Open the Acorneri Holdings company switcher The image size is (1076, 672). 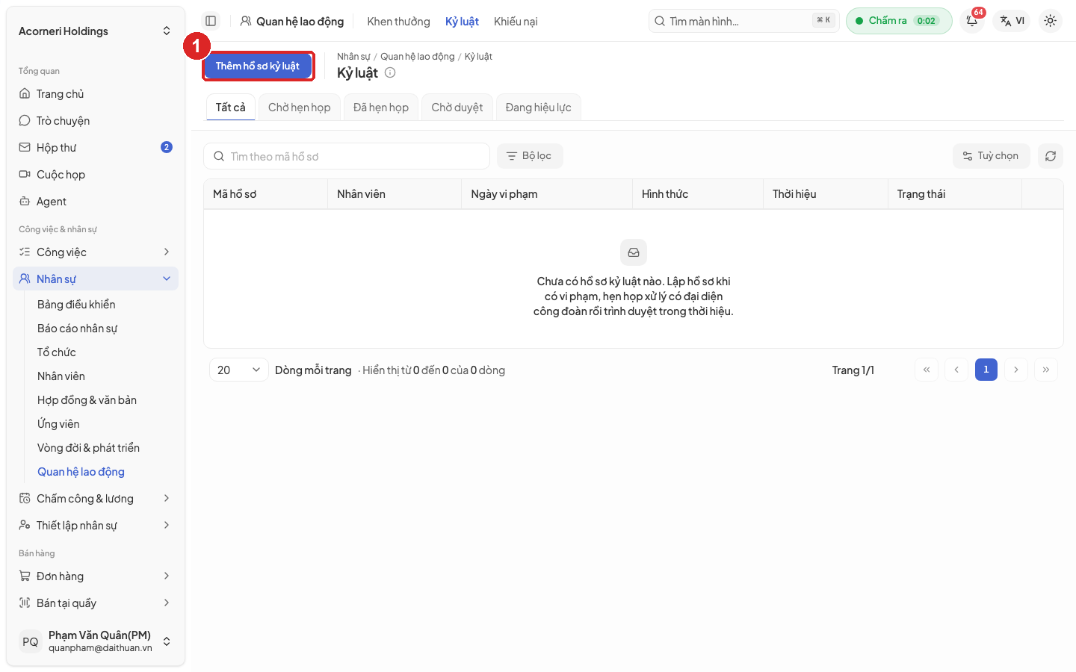[x=96, y=31]
